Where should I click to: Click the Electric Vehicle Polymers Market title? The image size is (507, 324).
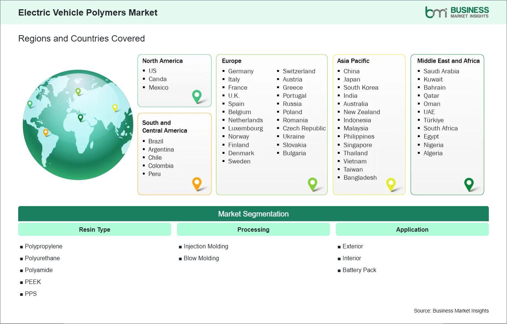point(88,13)
